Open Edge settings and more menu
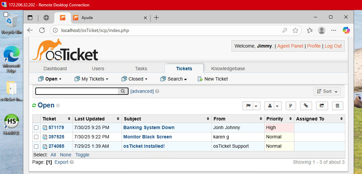 [334, 30]
